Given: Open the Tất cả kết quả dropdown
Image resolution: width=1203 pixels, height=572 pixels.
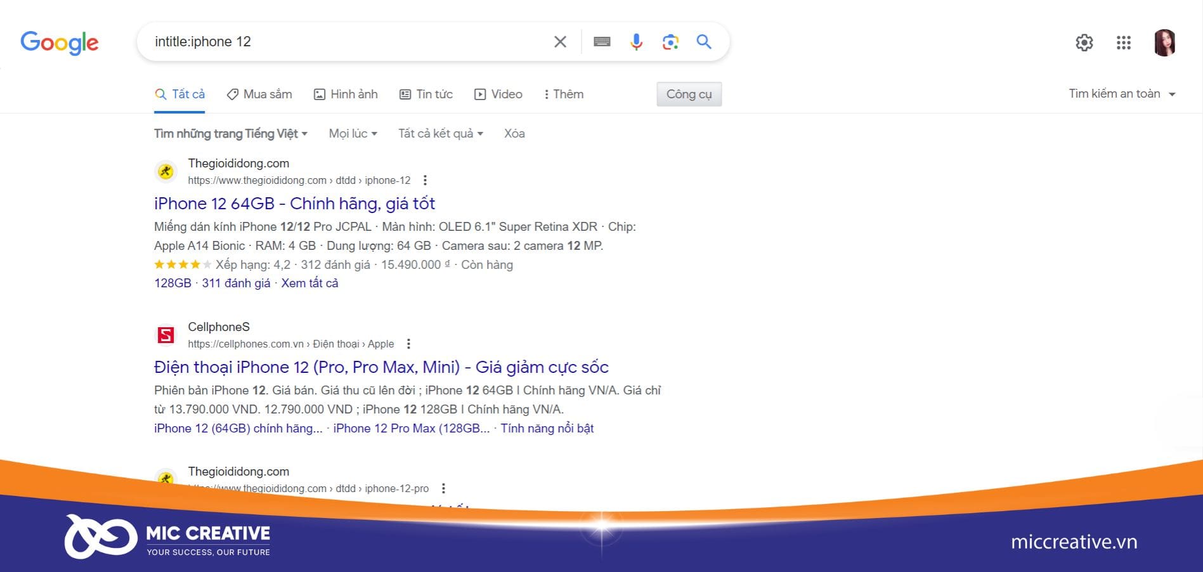Looking at the screenshot, I should click(441, 134).
